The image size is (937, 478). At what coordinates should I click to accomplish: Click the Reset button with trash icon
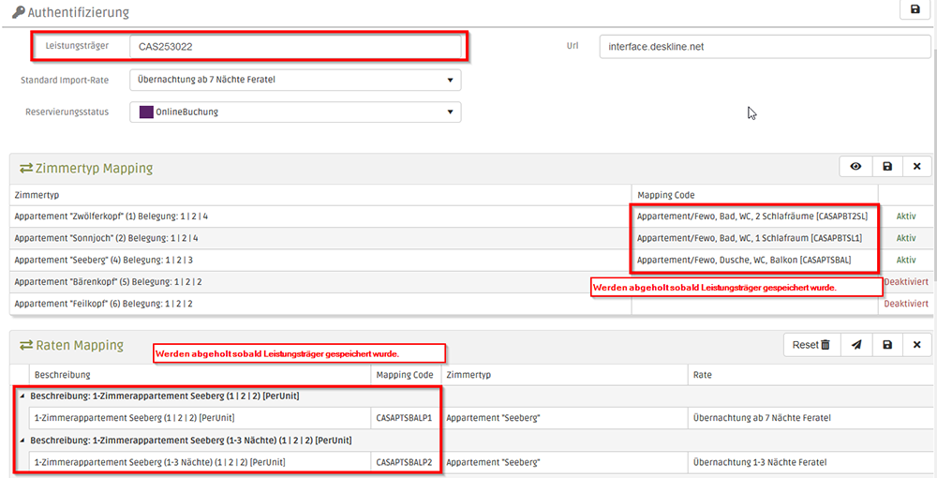pyautogui.click(x=811, y=345)
